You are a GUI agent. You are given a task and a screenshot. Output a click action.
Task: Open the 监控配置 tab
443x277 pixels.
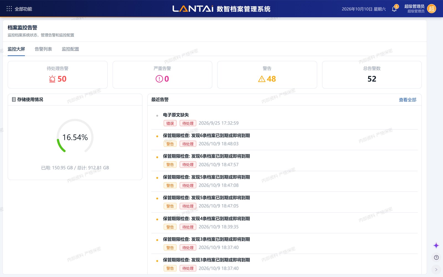(x=70, y=49)
